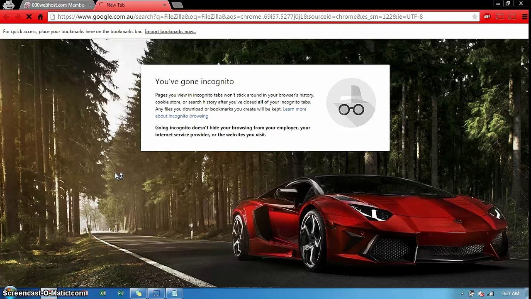Click the You've gone incognito heading
Screen dimensions: 531x299
click(195, 81)
